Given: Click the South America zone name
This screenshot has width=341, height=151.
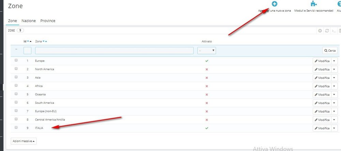Looking at the screenshot, I should [44, 103].
